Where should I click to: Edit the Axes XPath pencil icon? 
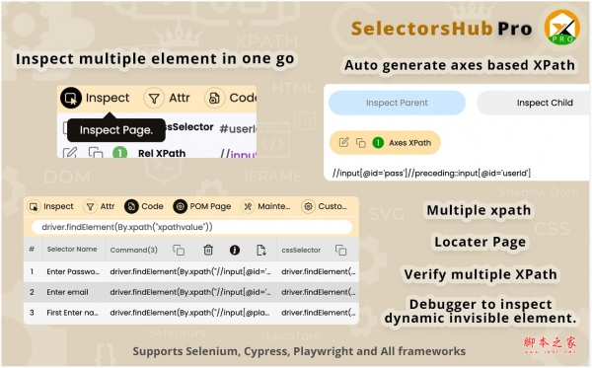pos(343,142)
